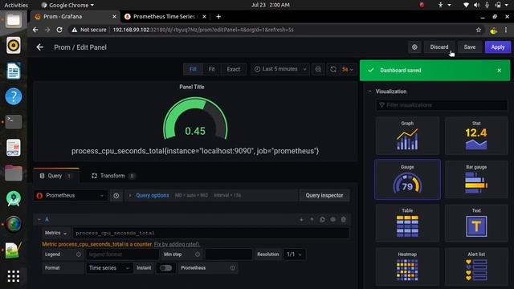The image size is (514, 289).
Task: Open Terminal from the Ubuntu dock
Action: (x=14, y=121)
